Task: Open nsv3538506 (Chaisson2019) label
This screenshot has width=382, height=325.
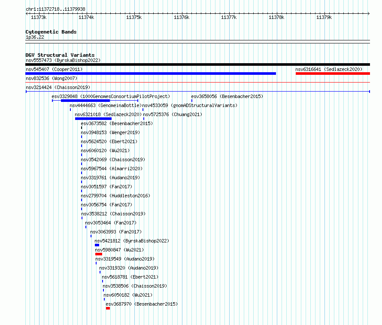Action: [x=135, y=286]
